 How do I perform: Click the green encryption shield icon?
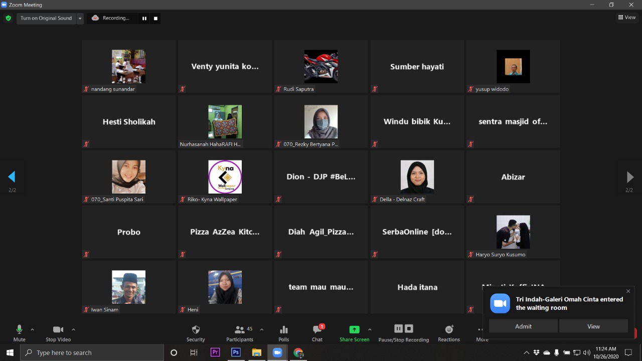coord(8,18)
